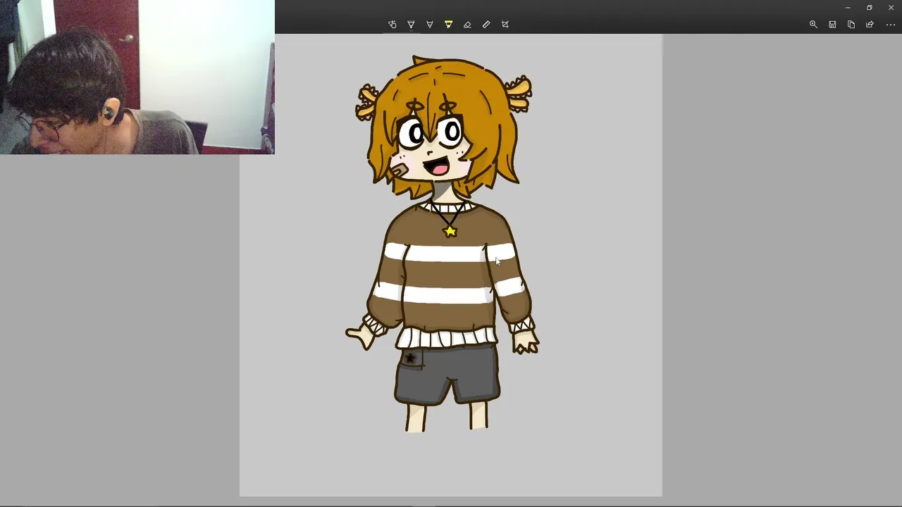Click the yellow star pendant on drawing

coord(450,231)
